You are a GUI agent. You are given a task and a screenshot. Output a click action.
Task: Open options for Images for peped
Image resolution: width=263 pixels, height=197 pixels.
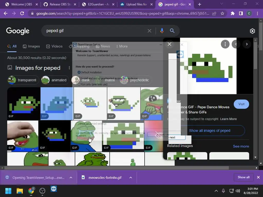tap(69, 68)
